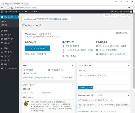Expand 表示オプション screen options

pyautogui.click(x=111, y=15)
